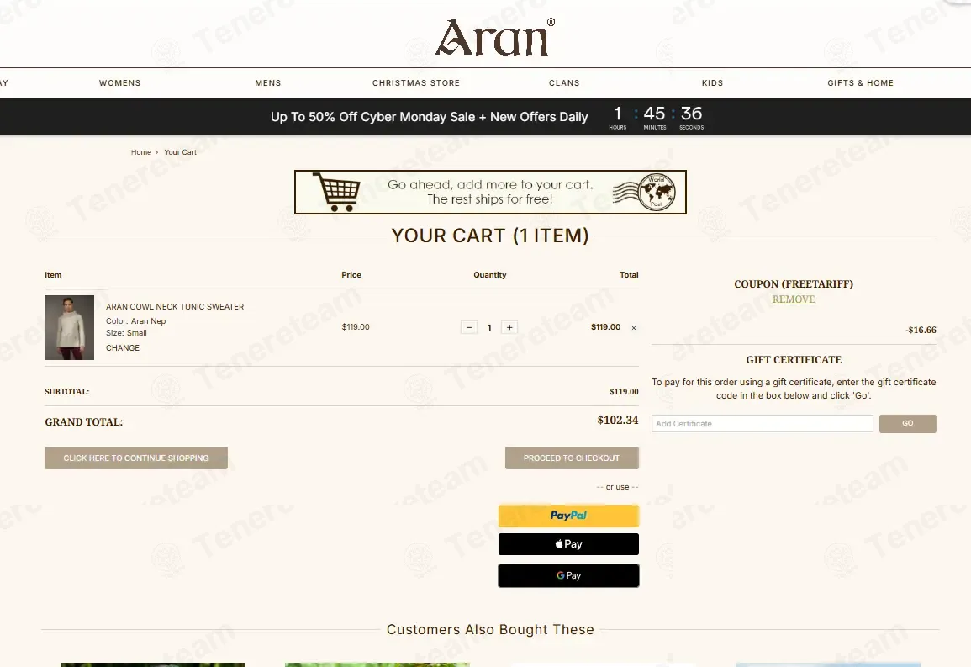Click the quantity value field
Viewport: 971px width, 667px height.
pyautogui.click(x=489, y=328)
